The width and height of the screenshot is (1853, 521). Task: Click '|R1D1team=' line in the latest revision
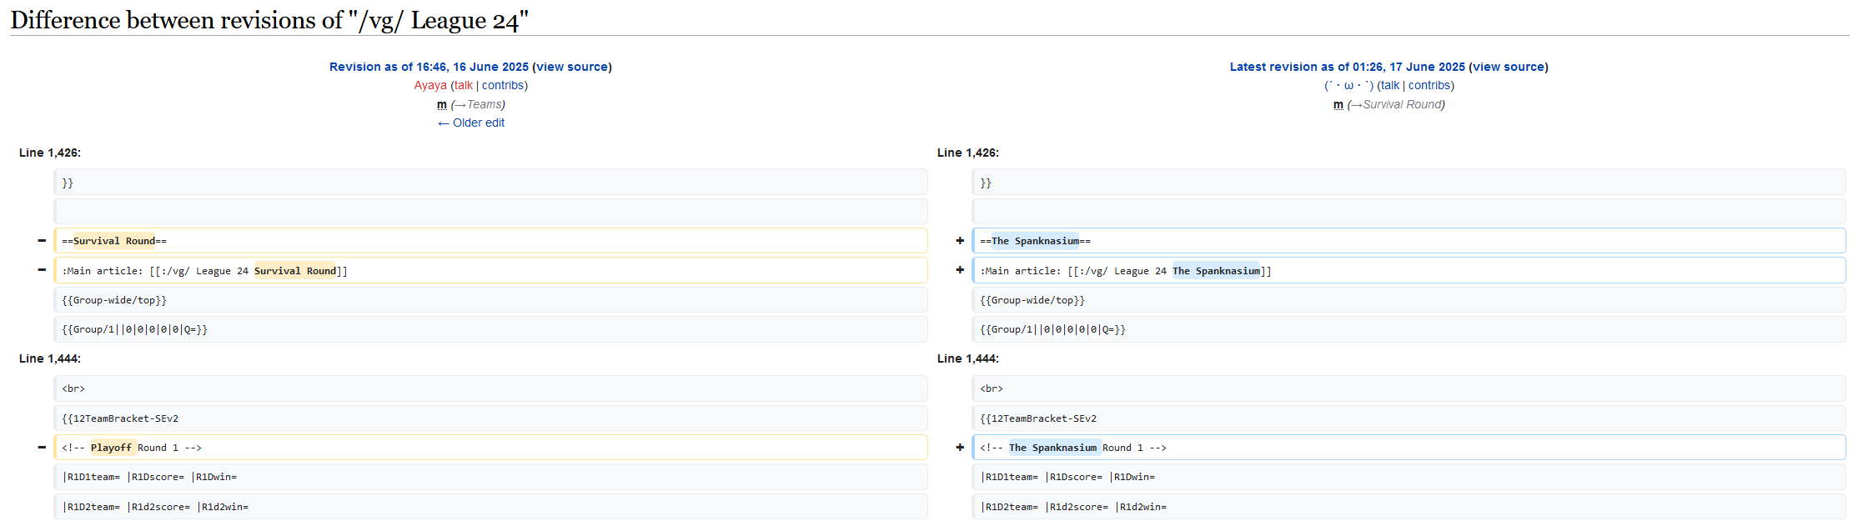[x=1409, y=477]
